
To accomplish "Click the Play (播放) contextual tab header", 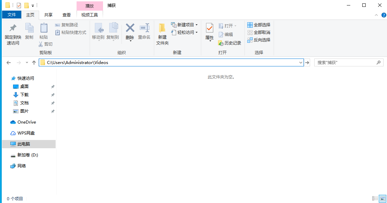I will pyautogui.click(x=90, y=6).
